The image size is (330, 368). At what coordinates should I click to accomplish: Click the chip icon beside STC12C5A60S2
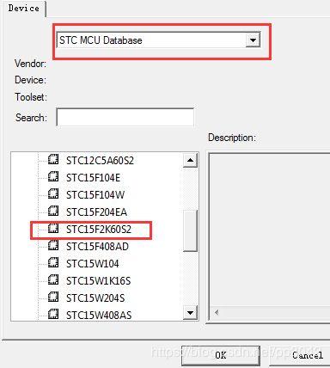[x=53, y=159]
